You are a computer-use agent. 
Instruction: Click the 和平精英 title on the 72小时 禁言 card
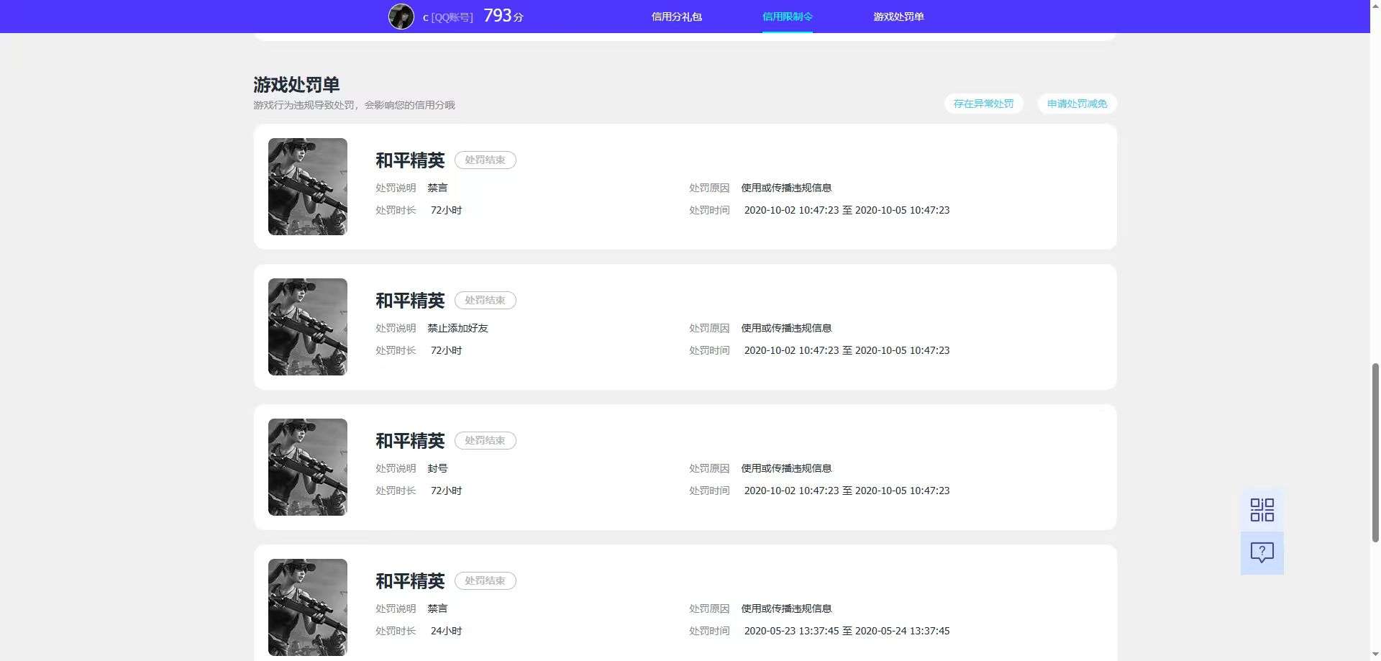[x=410, y=160]
